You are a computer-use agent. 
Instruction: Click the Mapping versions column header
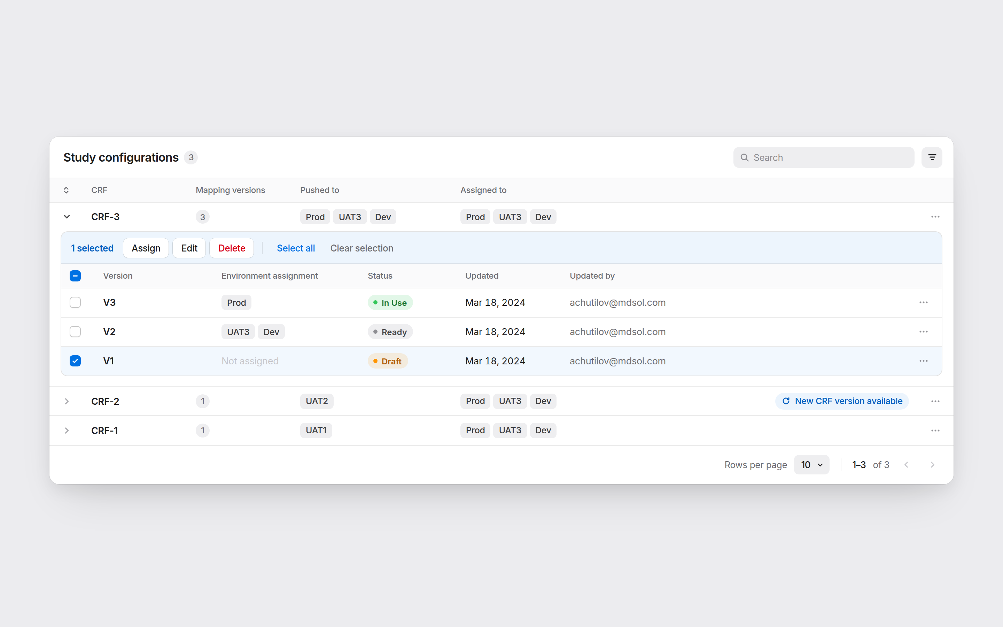click(x=231, y=190)
